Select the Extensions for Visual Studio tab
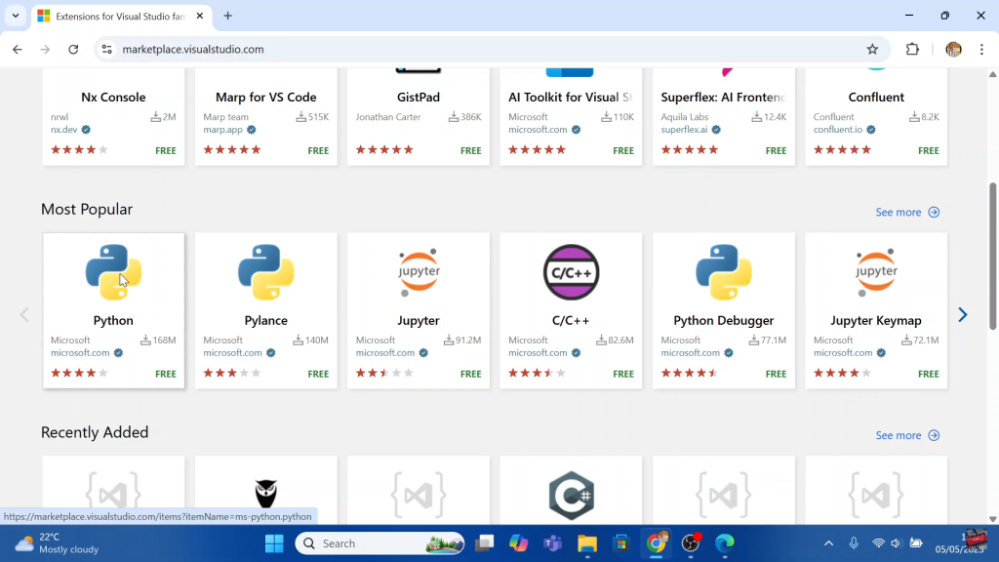 coord(120,17)
